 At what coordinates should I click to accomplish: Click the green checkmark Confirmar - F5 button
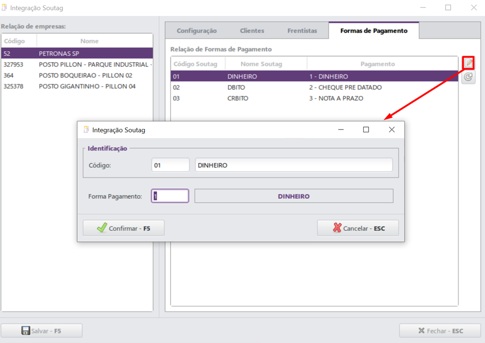[x=123, y=228]
